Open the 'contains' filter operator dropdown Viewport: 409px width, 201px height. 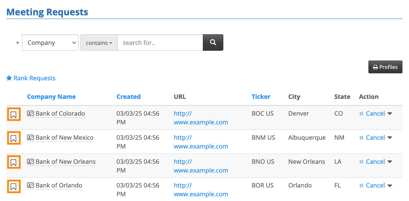click(99, 43)
